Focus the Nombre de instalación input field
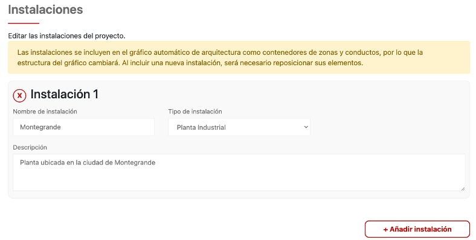Image resolution: width=476 pixels, height=240 pixels. [83, 127]
